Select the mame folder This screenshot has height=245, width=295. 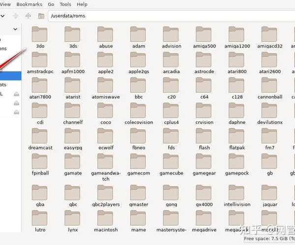point(138,221)
